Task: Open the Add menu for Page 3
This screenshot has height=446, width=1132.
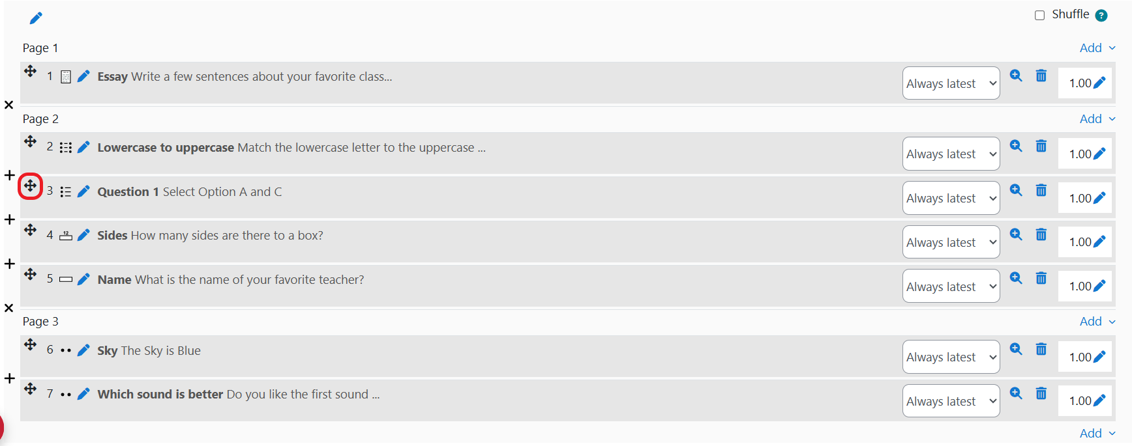Action: click(1097, 322)
